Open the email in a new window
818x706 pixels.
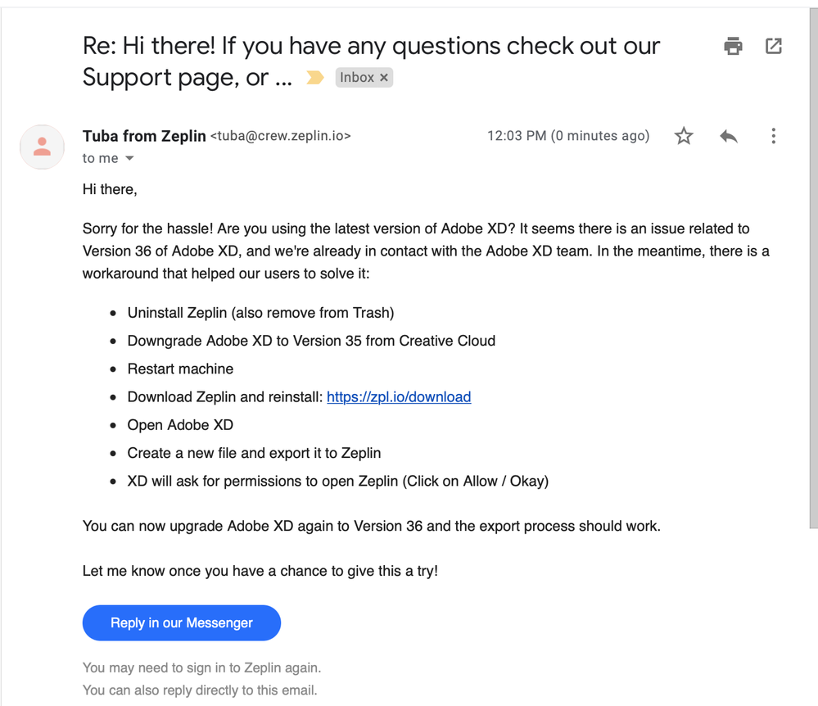point(774,46)
